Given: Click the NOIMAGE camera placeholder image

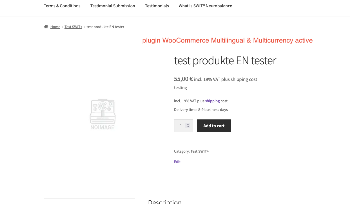Looking at the screenshot, I should [x=102, y=114].
